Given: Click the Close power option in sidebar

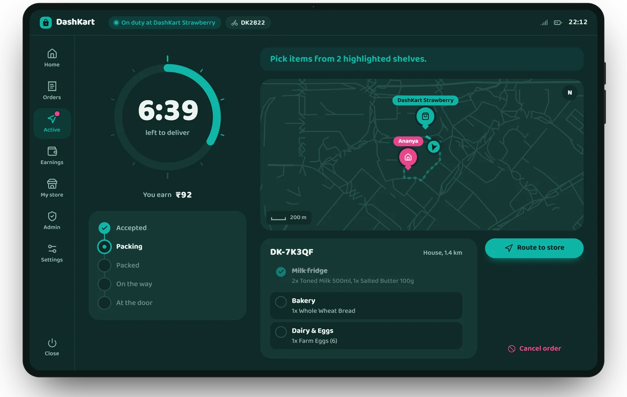Looking at the screenshot, I should point(52,347).
